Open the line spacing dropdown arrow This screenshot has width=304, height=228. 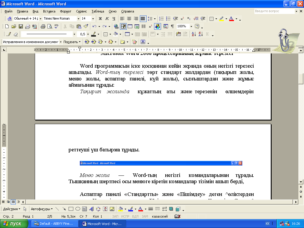pyautogui.click(x=155, y=19)
